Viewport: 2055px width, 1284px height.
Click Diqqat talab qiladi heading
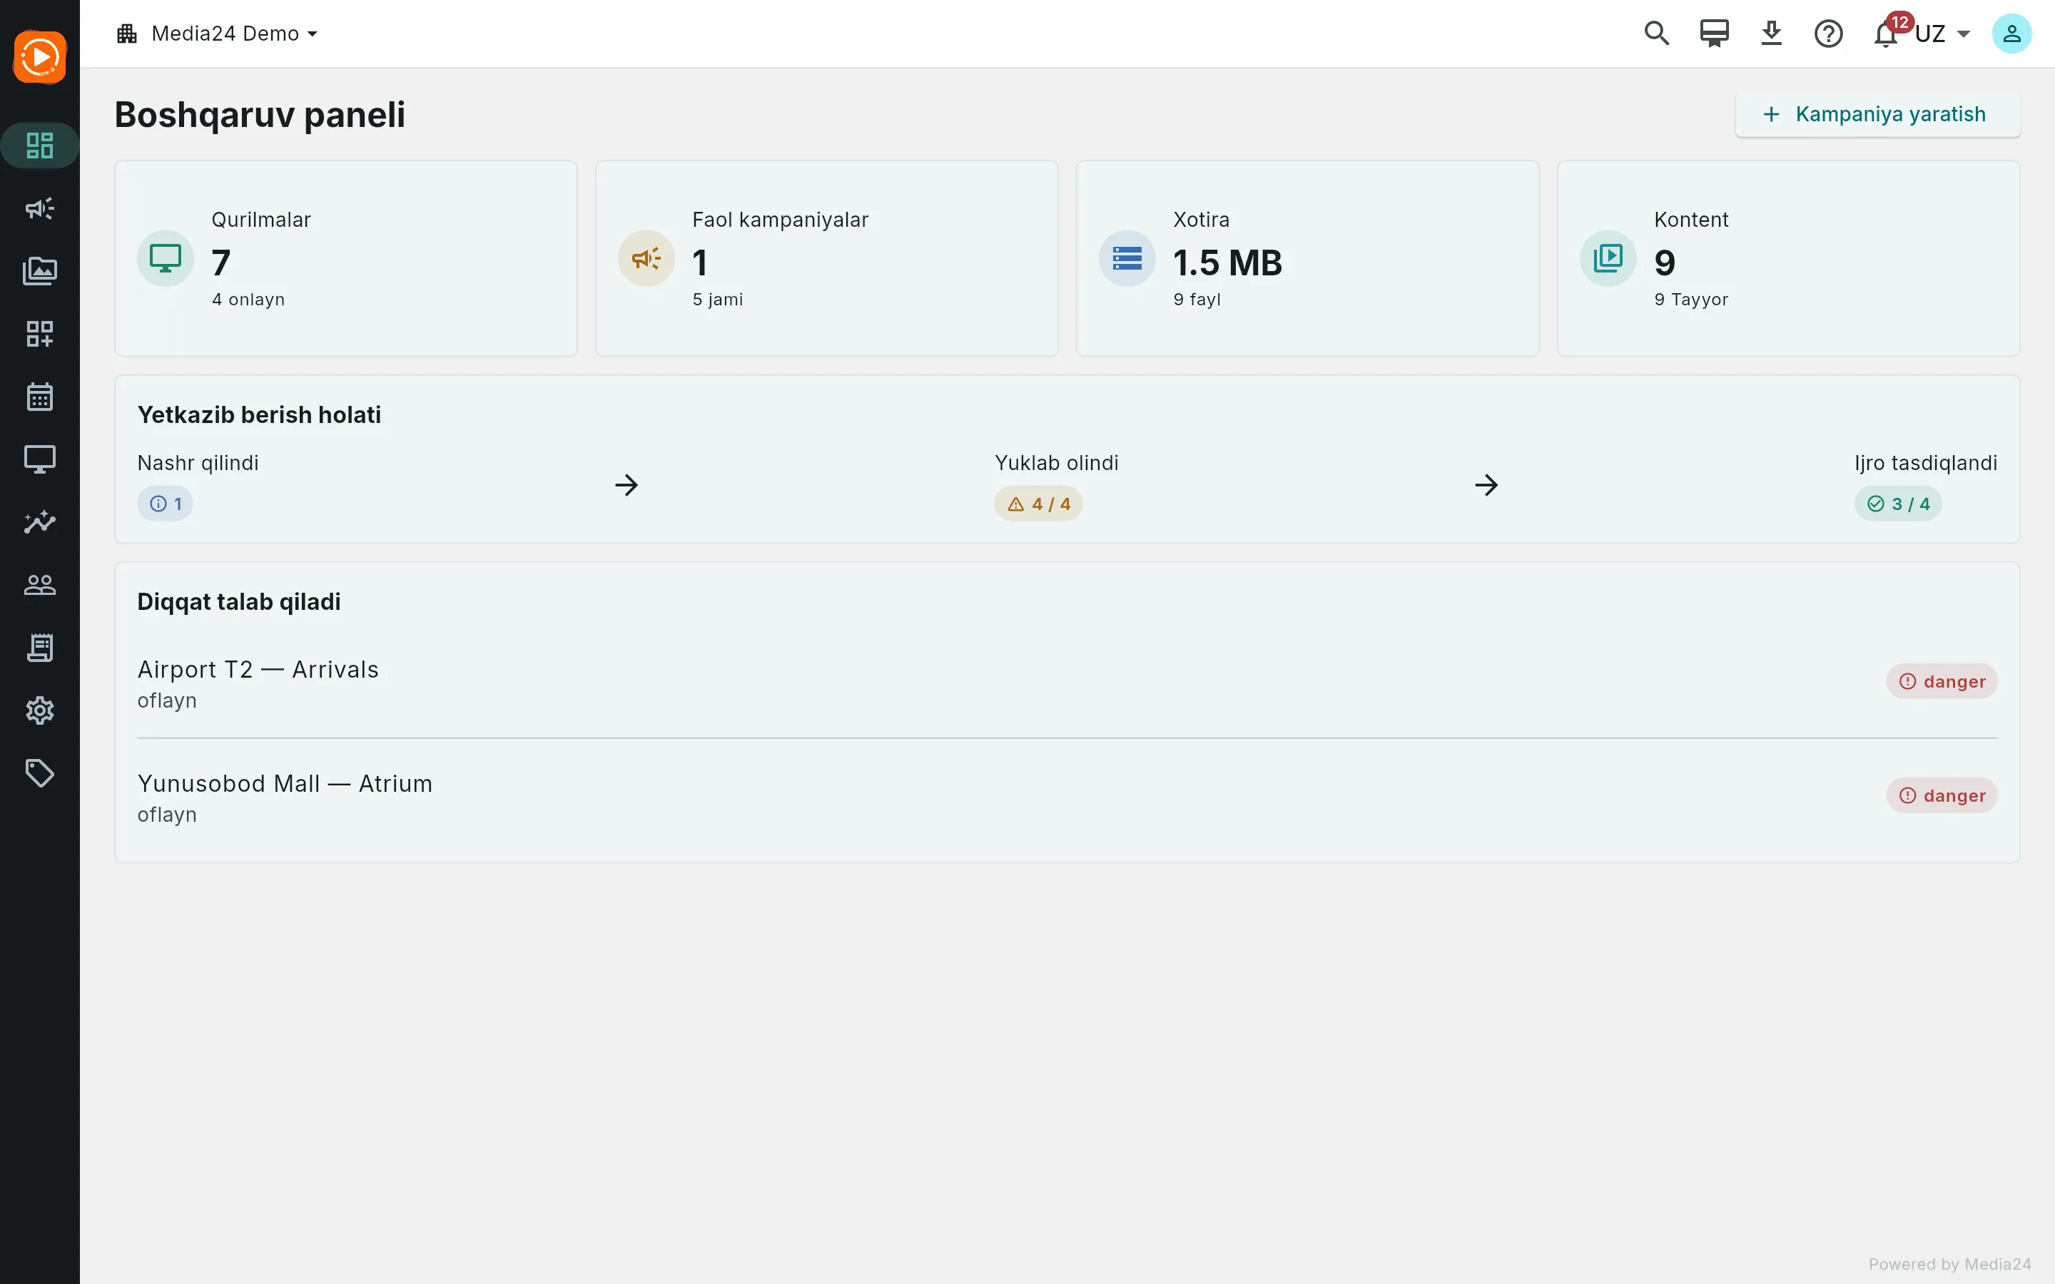pyautogui.click(x=238, y=601)
